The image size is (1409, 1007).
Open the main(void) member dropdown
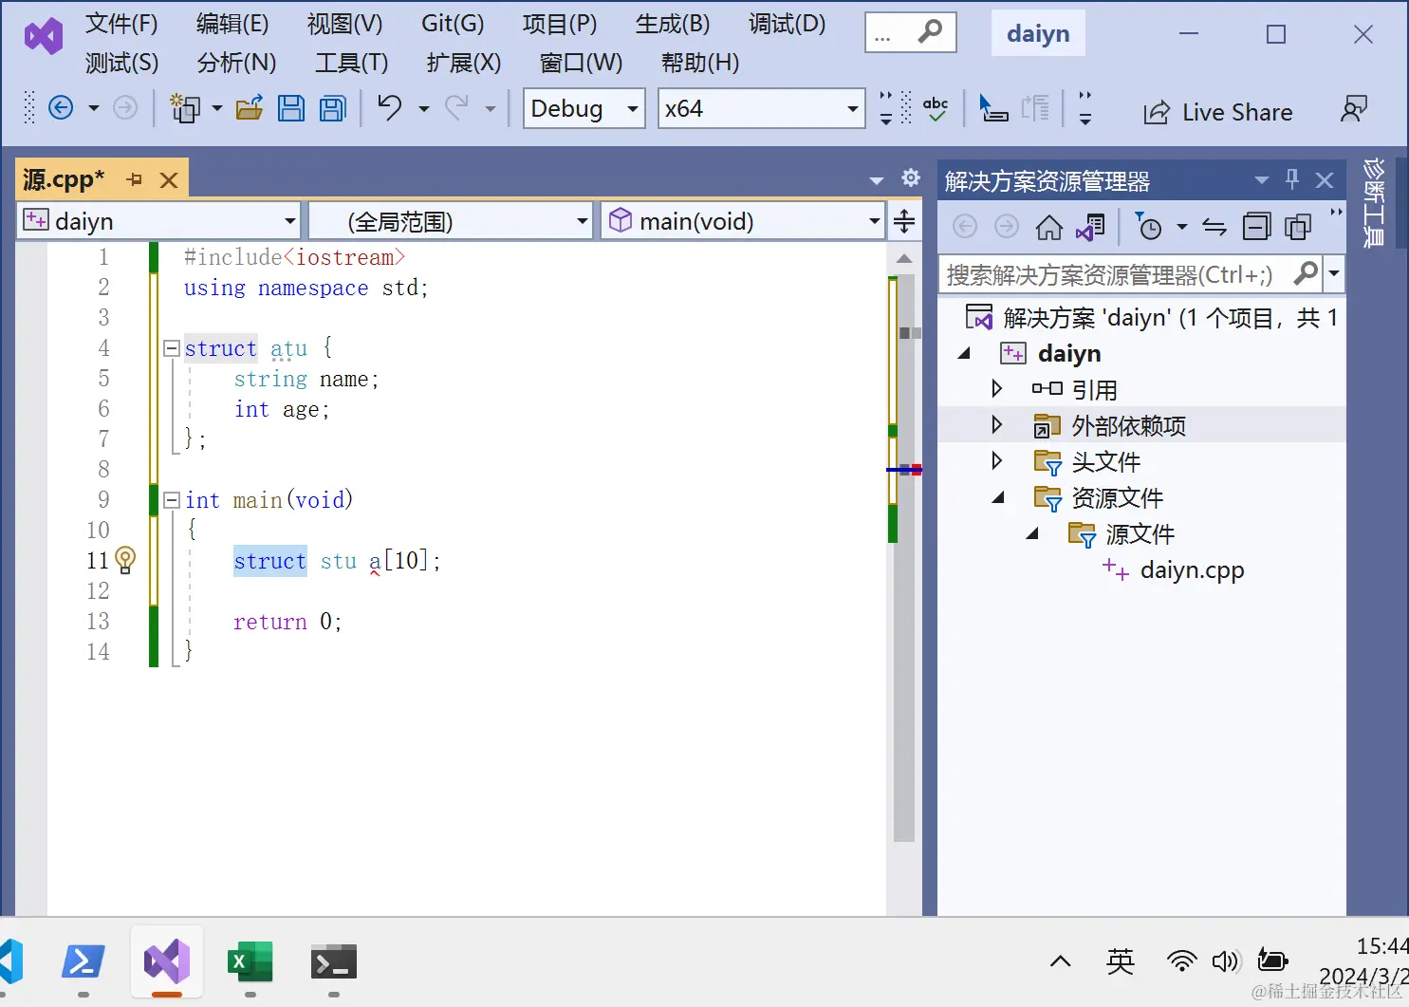(743, 220)
